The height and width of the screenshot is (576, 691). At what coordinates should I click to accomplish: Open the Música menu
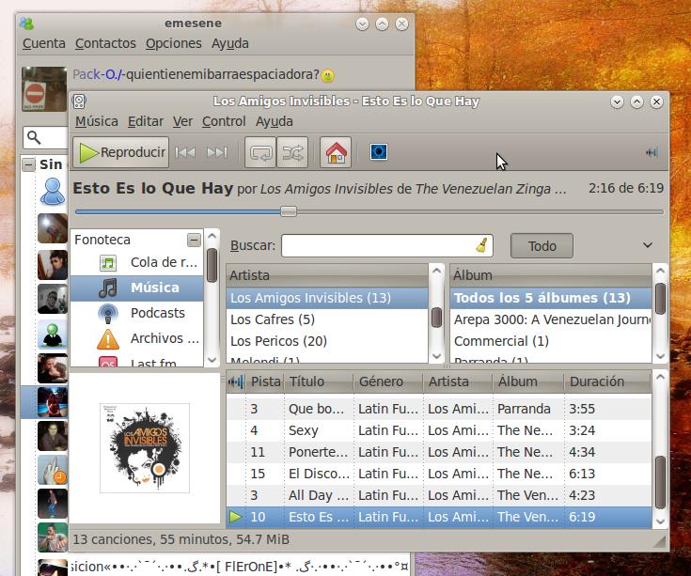point(97,121)
